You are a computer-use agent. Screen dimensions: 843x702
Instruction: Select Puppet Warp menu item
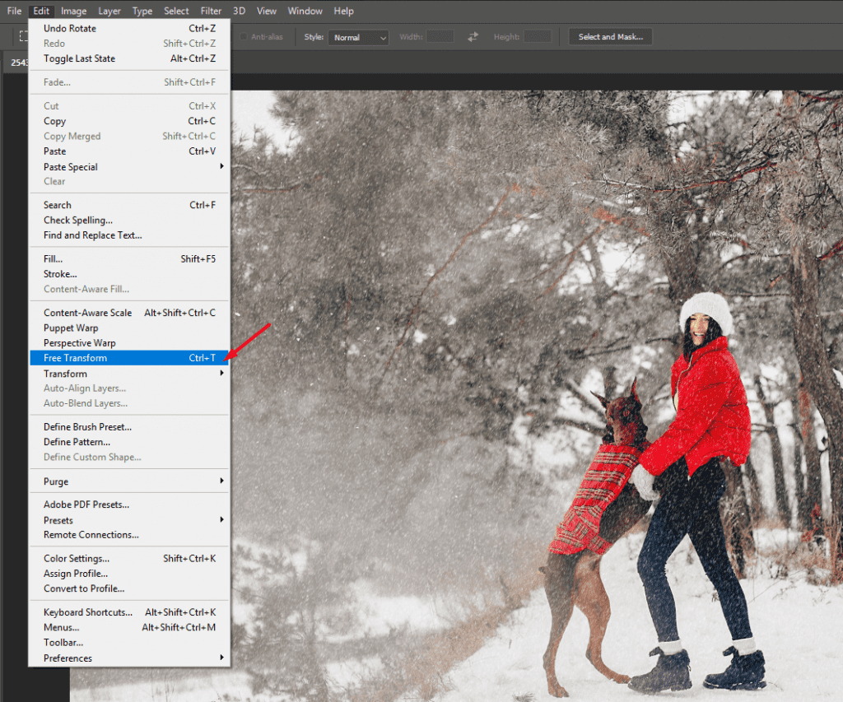[x=129, y=328]
